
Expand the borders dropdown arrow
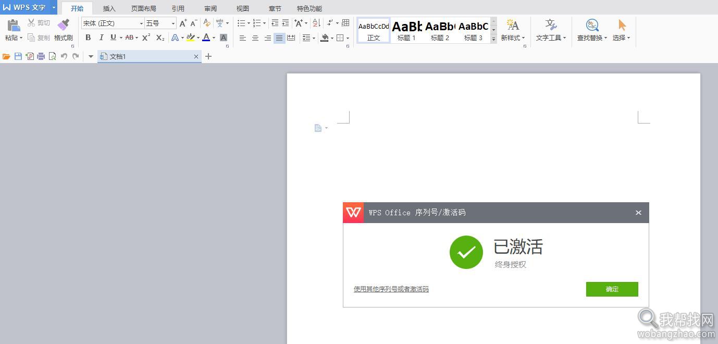pos(348,38)
